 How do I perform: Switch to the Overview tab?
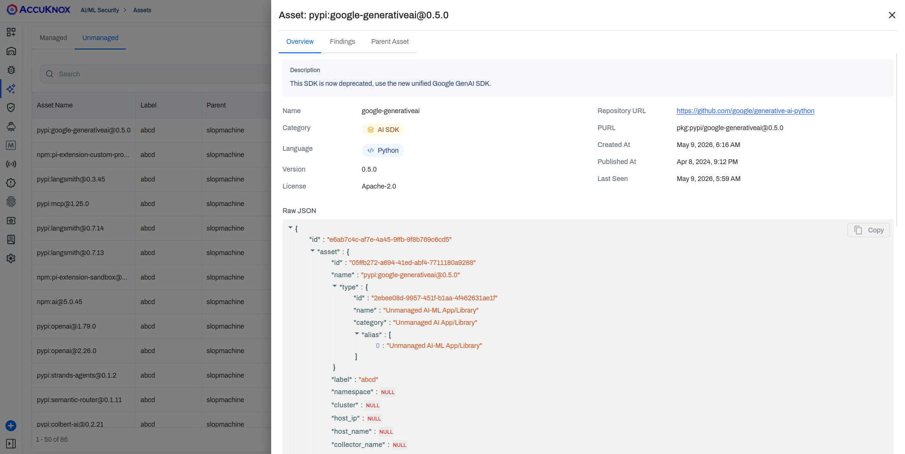300,41
